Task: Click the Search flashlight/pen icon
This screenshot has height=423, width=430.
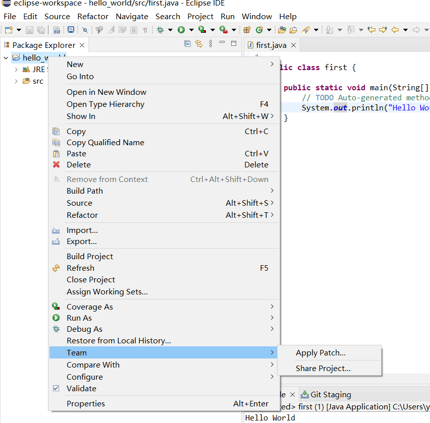Action: (306, 30)
